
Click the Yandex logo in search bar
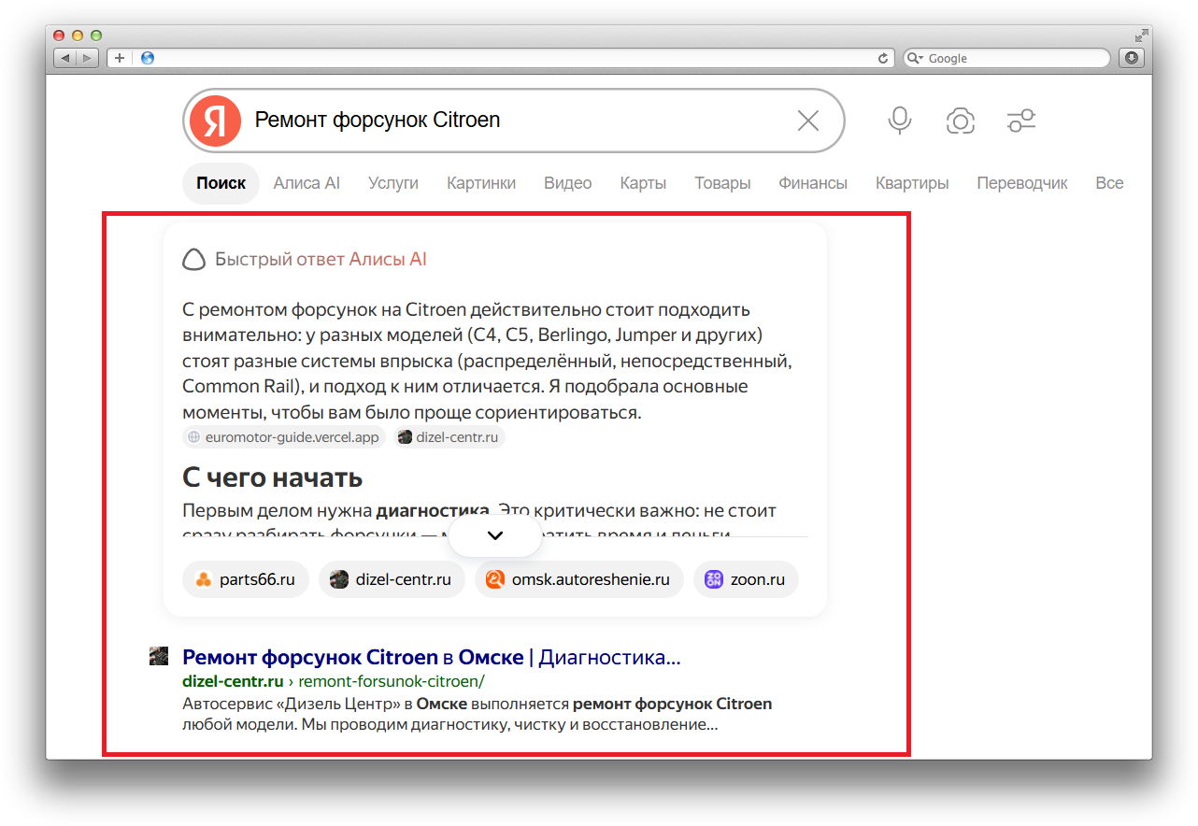(215, 121)
